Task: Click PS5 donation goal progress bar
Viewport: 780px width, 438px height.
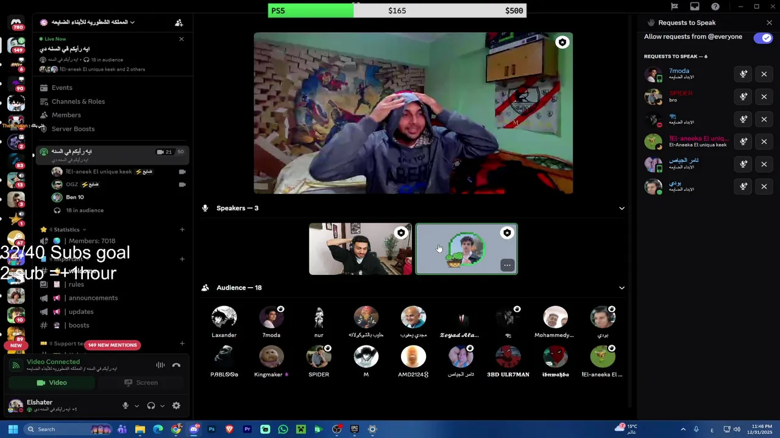Action: [397, 10]
